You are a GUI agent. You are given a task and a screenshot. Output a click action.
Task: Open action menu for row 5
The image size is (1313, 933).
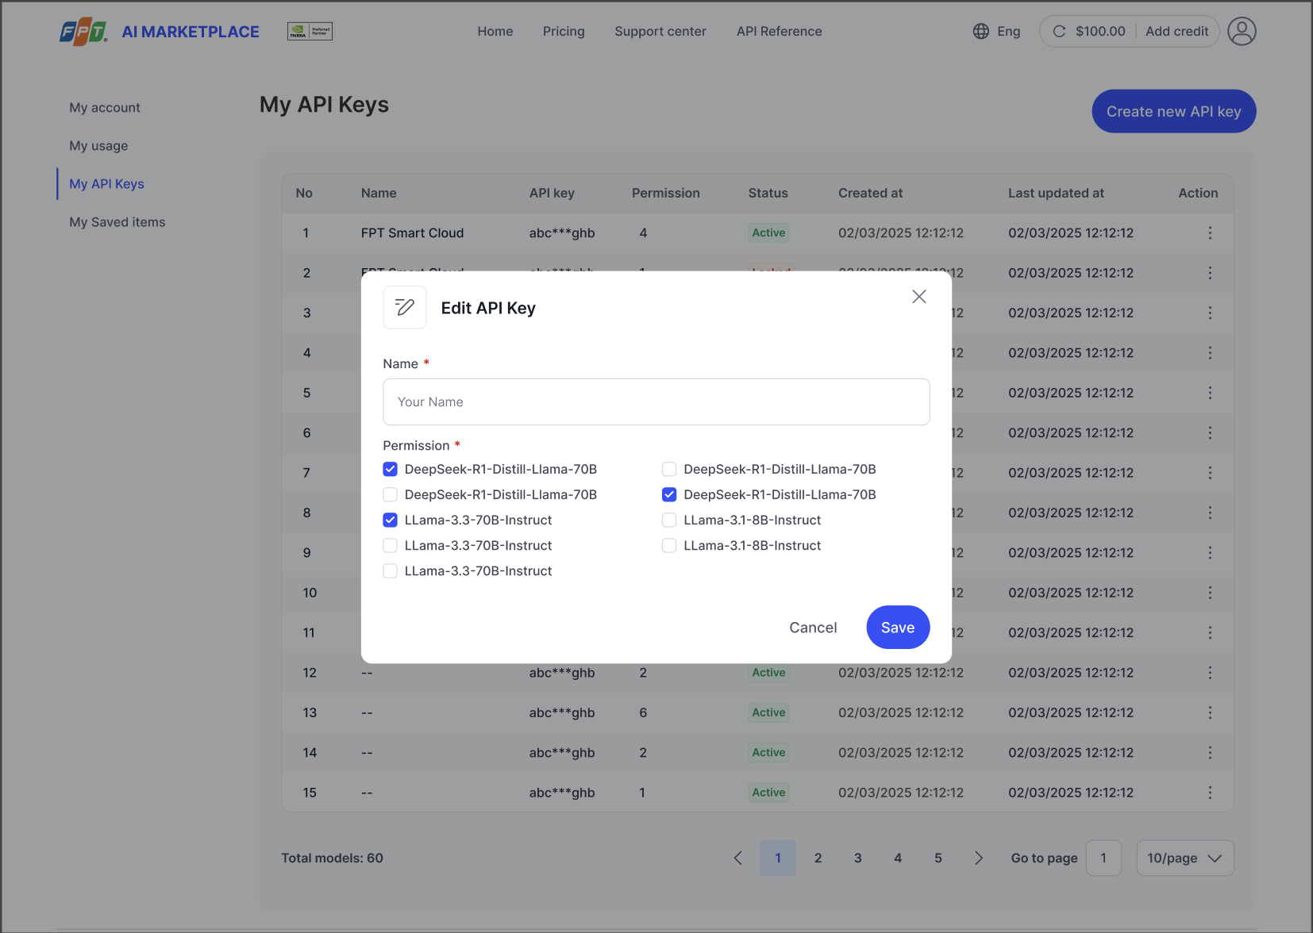click(x=1210, y=393)
